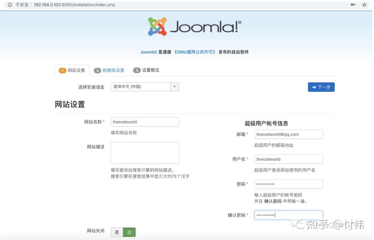This screenshot has width=374, height=240.
Task: Click the 网站描述 text area
Action: (x=145, y=152)
